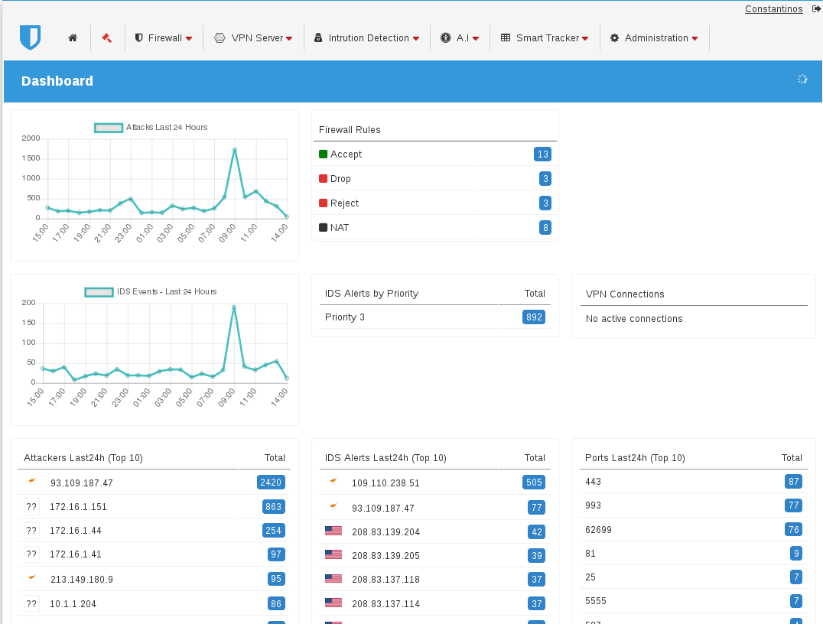Click the Drop rules count badge
Viewport: 823px width, 624px height.
545,178
